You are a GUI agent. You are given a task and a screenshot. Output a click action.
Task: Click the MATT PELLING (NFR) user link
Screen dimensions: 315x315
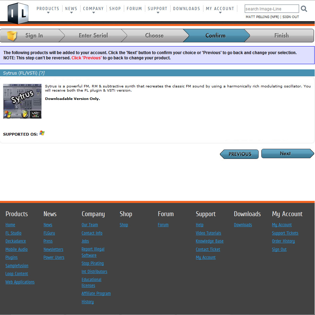(262, 17)
